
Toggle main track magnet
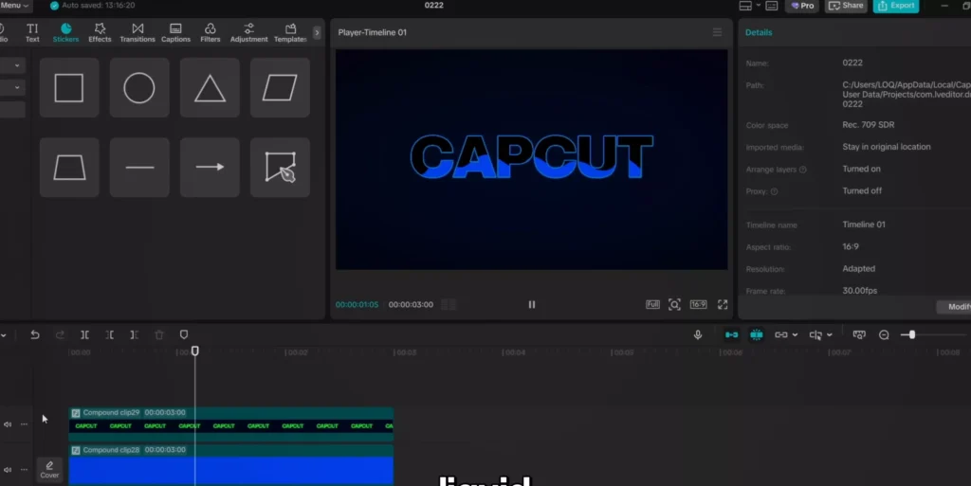click(731, 334)
